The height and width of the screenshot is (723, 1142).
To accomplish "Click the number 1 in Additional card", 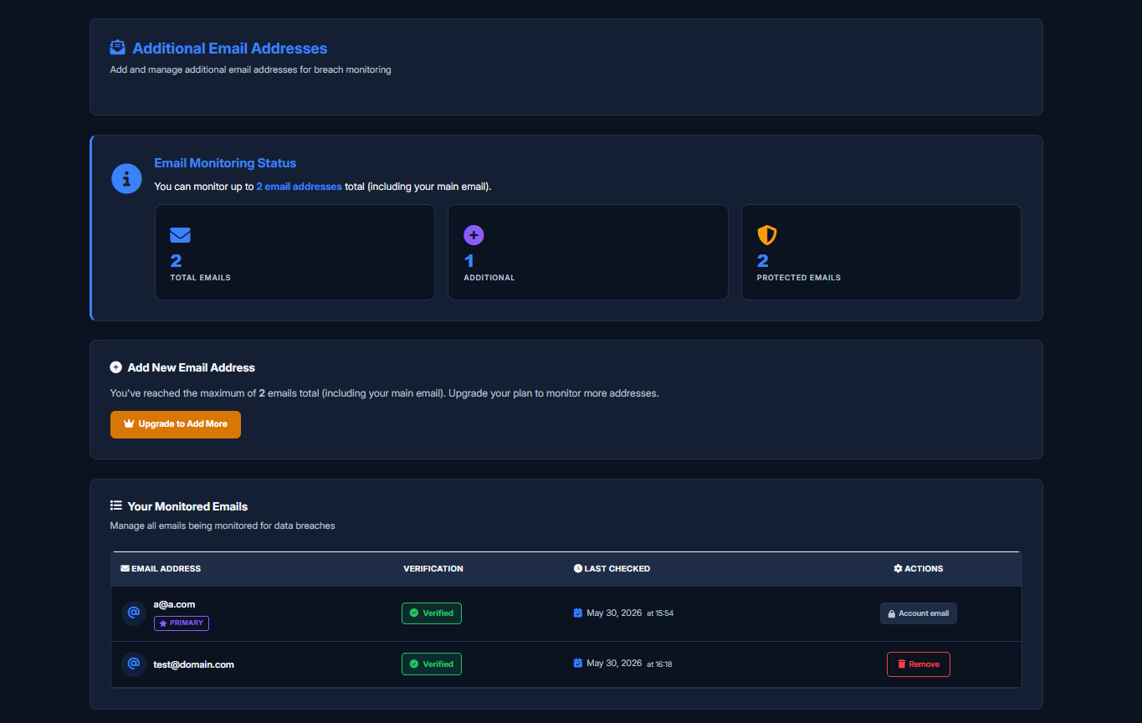I will [x=469, y=261].
